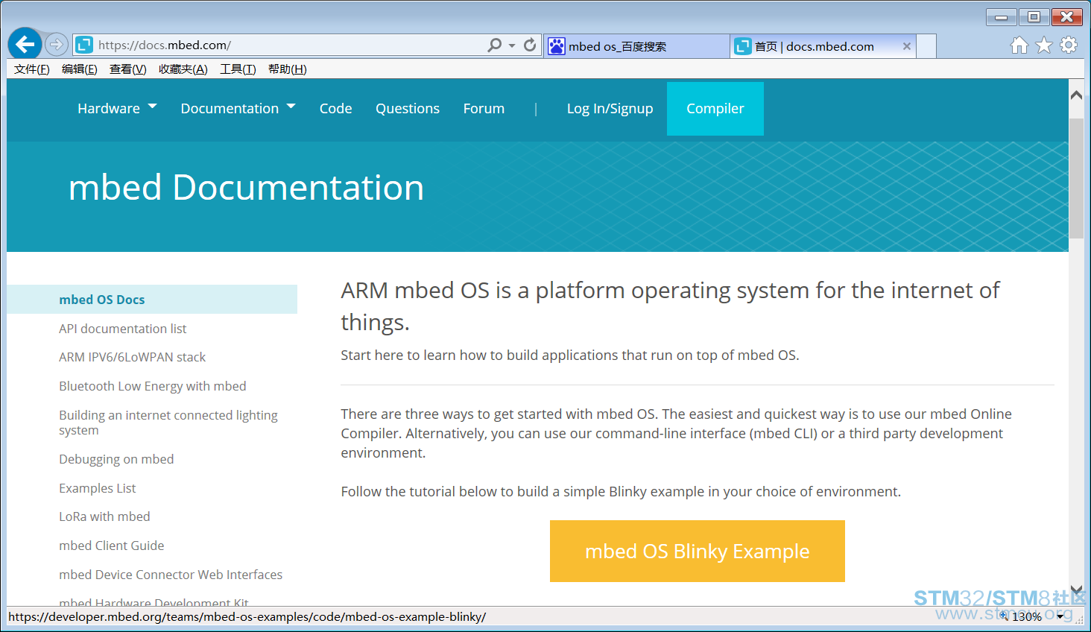1091x632 pixels.
Task: Close the docs.mbed.com tab
Action: 907,46
